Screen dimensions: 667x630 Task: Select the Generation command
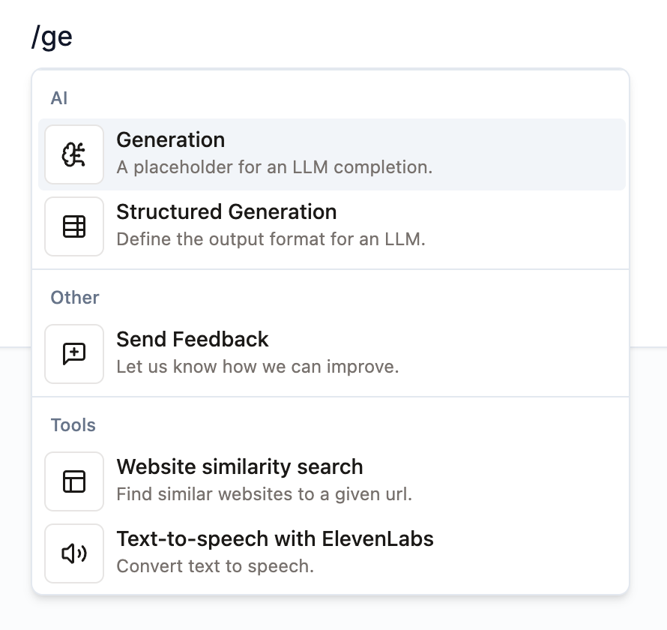pos(171,140)
